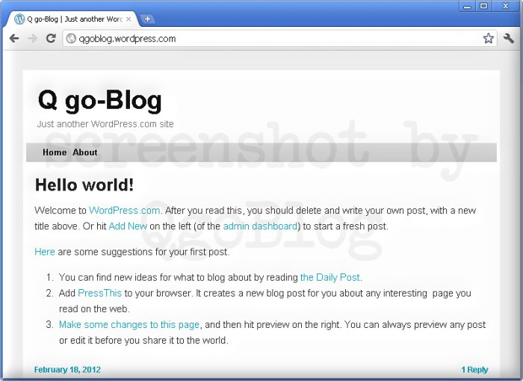Click the Add New link
The height and width of the screenshot is (381, 523).
(x=128, y=226)
